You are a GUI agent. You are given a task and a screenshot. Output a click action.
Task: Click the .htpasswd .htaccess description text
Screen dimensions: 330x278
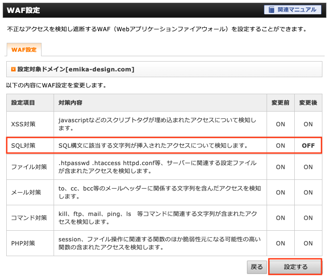pyautogui.click(x=158, y=167)
